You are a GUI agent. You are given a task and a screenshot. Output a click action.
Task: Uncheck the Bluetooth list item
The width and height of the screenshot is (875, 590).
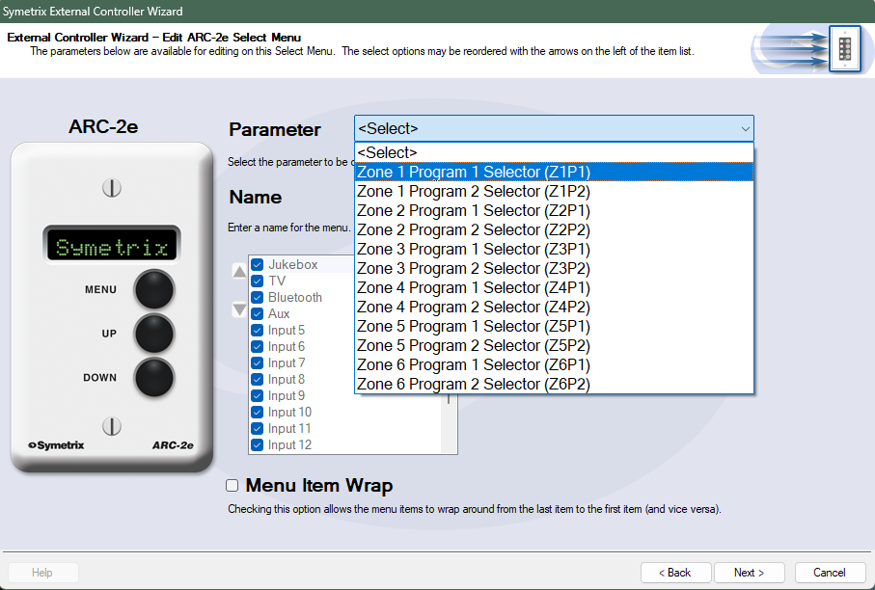pos(258,298)
